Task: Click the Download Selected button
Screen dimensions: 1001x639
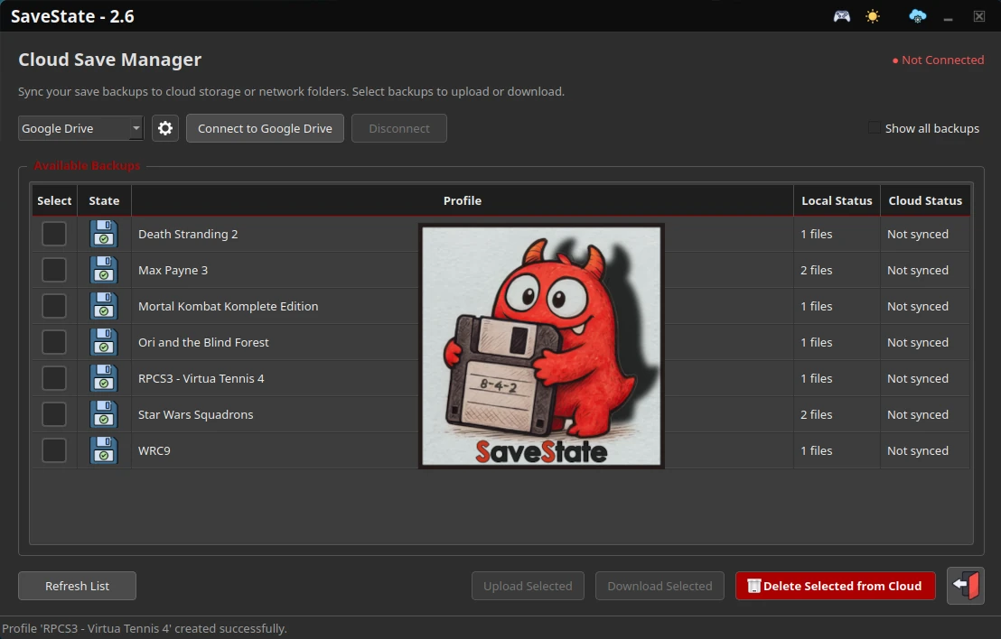Action: point(660,586)
